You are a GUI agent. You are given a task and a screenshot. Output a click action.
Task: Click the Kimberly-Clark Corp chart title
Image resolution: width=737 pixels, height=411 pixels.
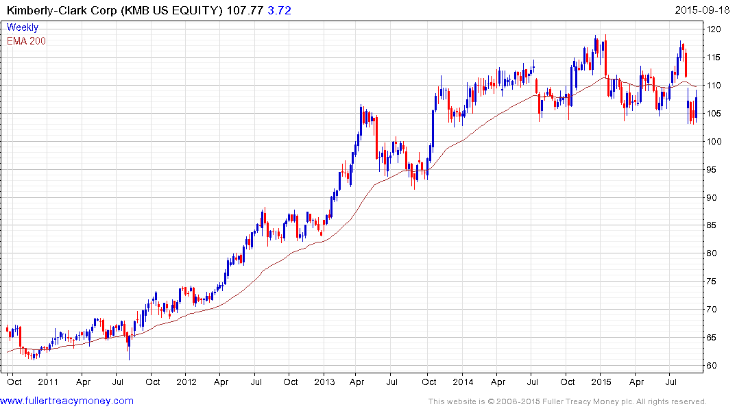coord(114,10)
